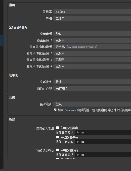Click the 监听设备 label
131x171 pixels.
coord(46,104)
